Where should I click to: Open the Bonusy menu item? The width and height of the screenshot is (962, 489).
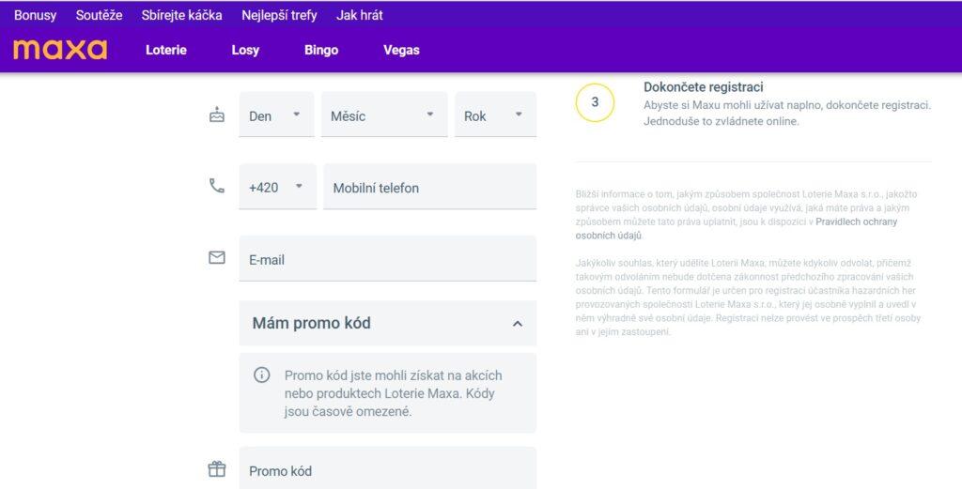coord(35,15)
